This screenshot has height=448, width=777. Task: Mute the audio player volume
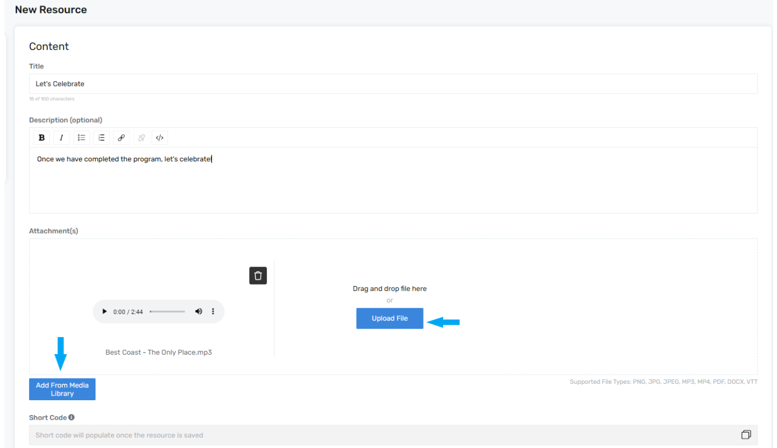[198, 312]
